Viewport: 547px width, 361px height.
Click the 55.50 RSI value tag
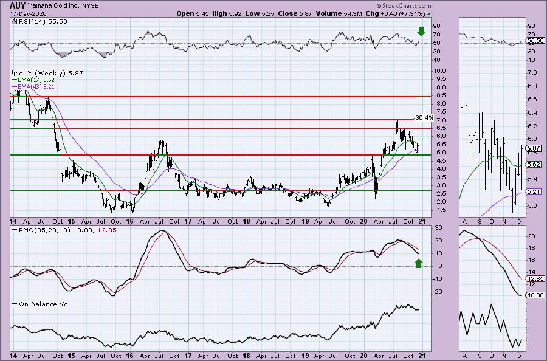pos(535,41)
